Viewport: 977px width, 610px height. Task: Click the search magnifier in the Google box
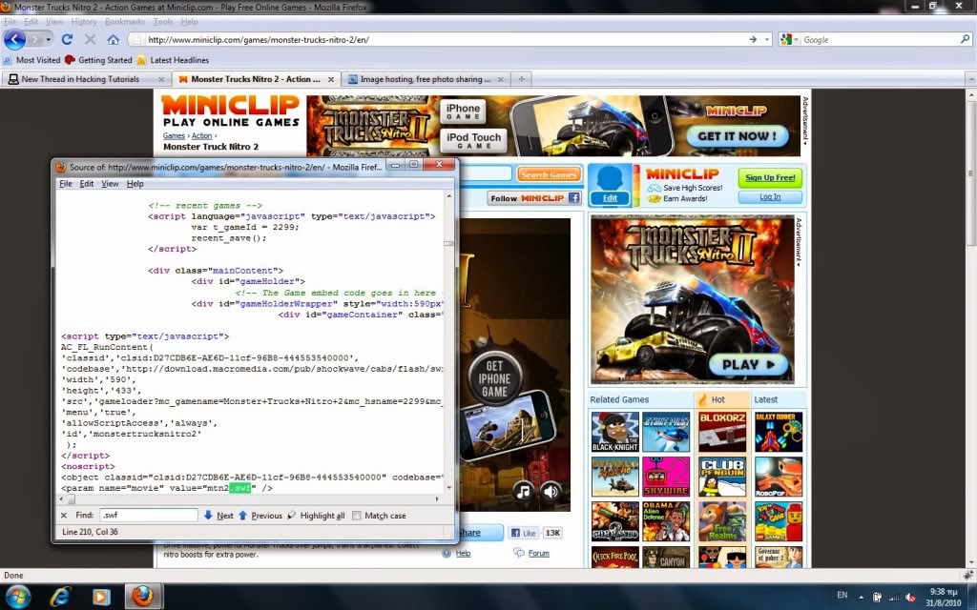pyautogui.click(x=966, y=39)
